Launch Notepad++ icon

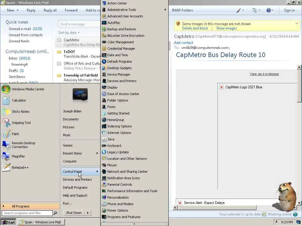(6, 167)
